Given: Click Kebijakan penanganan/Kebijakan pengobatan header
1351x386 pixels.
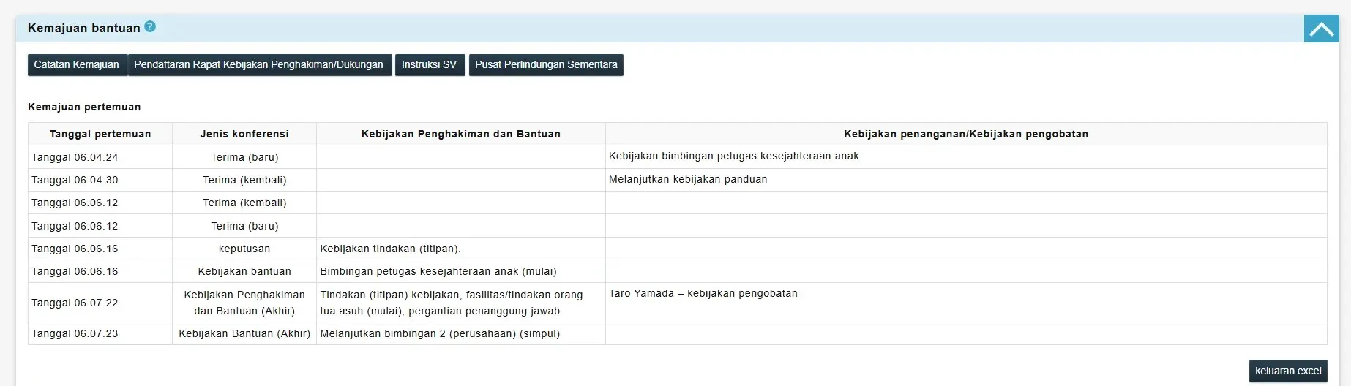Looking at the screenshot, I should coord(966,134).
